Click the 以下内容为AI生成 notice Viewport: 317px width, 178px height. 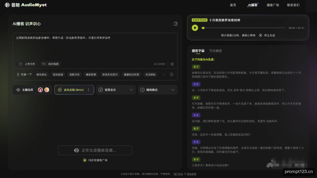click(x=203, y=59)
